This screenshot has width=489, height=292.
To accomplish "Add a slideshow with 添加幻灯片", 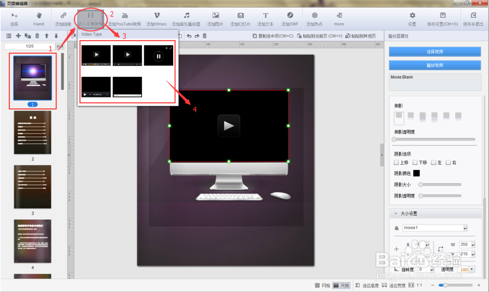I will 240,19.
